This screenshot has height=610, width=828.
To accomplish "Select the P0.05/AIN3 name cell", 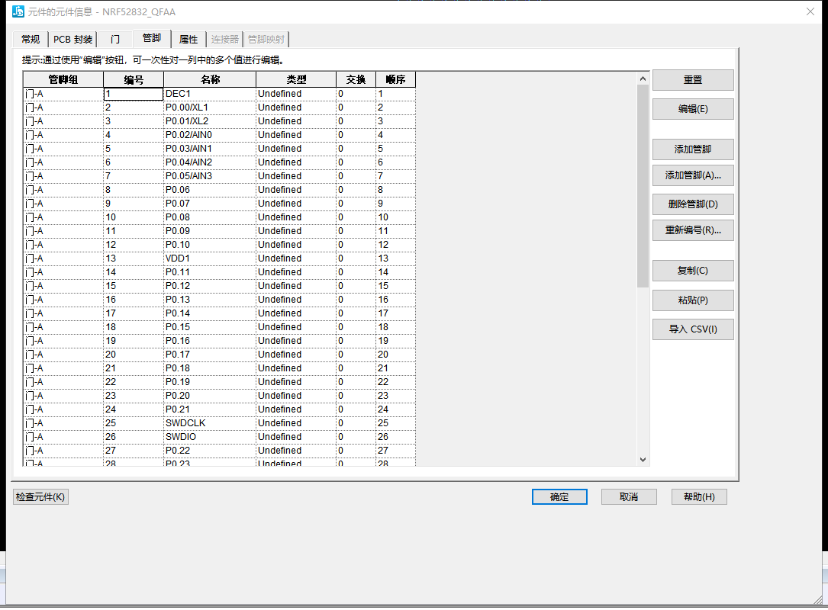I will pos(210,176).
